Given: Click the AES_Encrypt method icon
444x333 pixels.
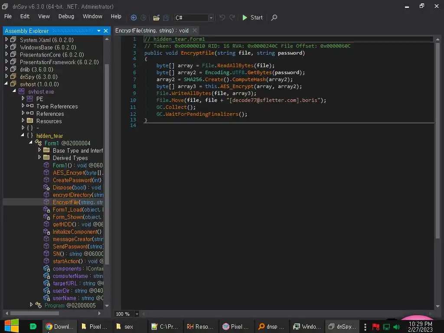Looking at the screenshot, I should coord(46,172).
